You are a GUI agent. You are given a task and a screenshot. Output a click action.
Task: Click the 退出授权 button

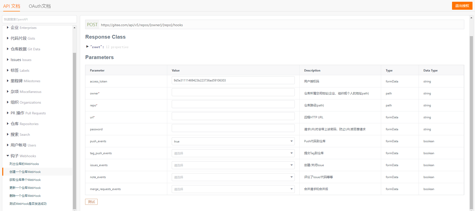(462, 6)
